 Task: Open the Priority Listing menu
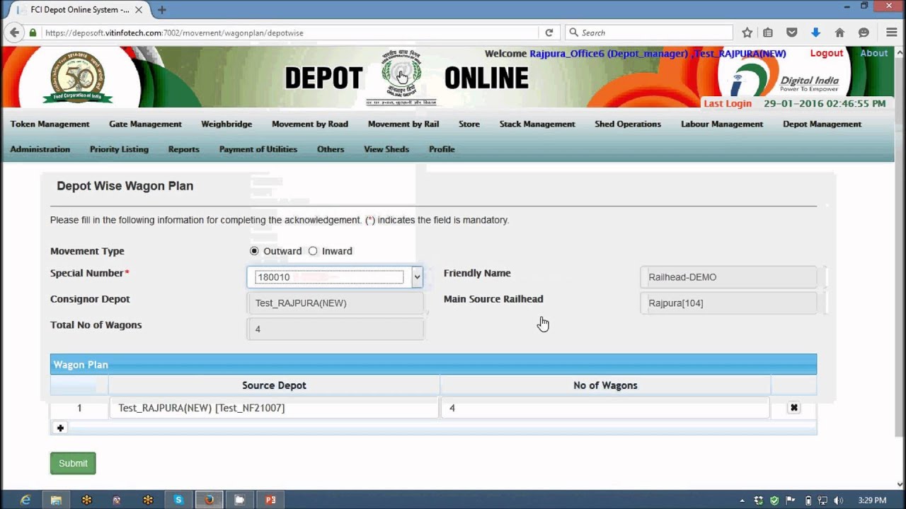[119, 149]
